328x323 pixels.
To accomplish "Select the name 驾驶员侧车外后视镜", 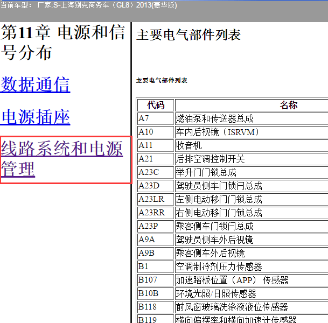I will (214, 240).
